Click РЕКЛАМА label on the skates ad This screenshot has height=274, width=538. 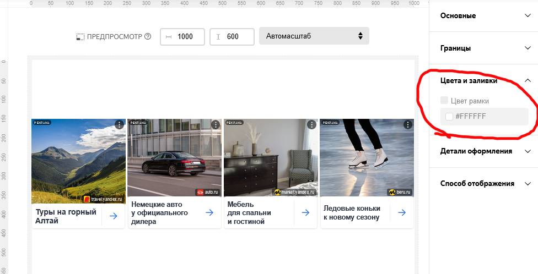(x=330, y=122)
